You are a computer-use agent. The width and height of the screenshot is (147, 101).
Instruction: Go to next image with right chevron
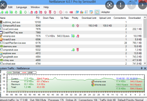(143, 5)
